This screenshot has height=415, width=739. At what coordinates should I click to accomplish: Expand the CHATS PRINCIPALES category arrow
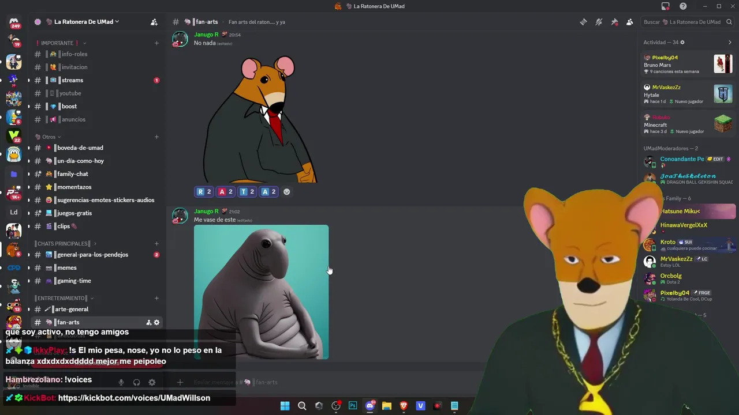[x=95, y=244]
